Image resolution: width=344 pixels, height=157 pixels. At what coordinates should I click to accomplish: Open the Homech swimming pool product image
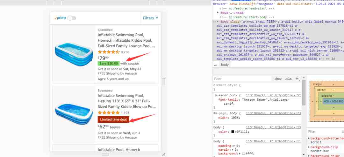(x=74, y=55)
